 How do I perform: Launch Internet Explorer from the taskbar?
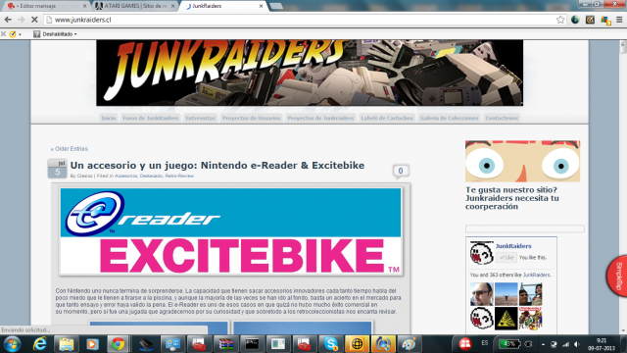39,344
